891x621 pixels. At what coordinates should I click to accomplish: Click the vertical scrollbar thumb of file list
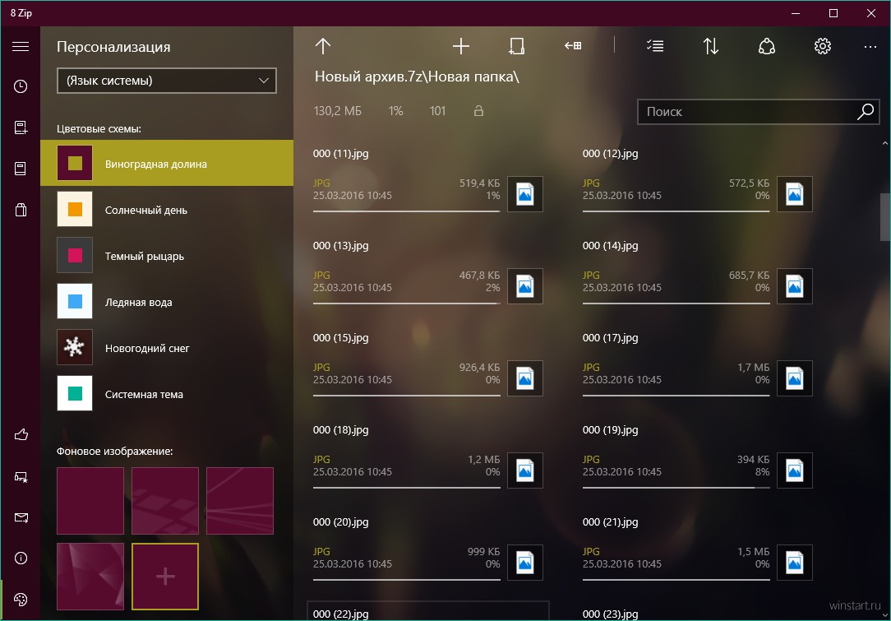click(x=884, y=217)
